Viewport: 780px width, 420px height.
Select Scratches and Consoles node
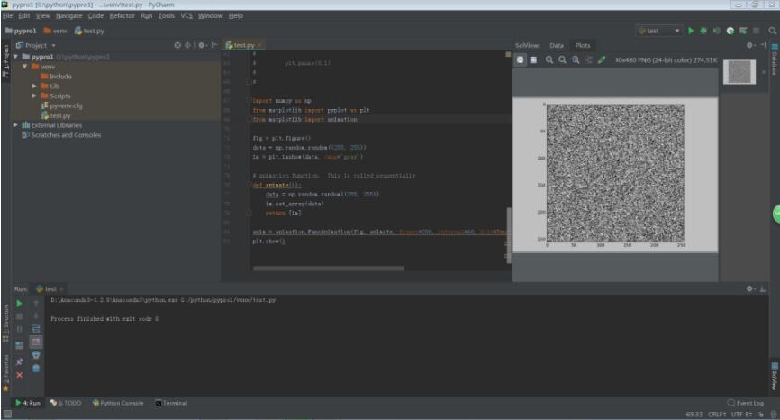61,135
